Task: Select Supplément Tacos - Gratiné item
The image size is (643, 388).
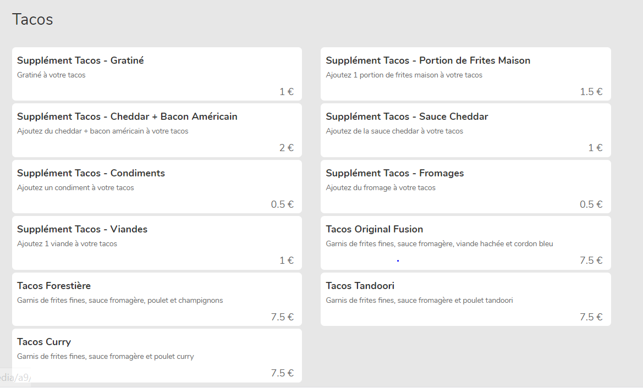Action: coord(157,74)
